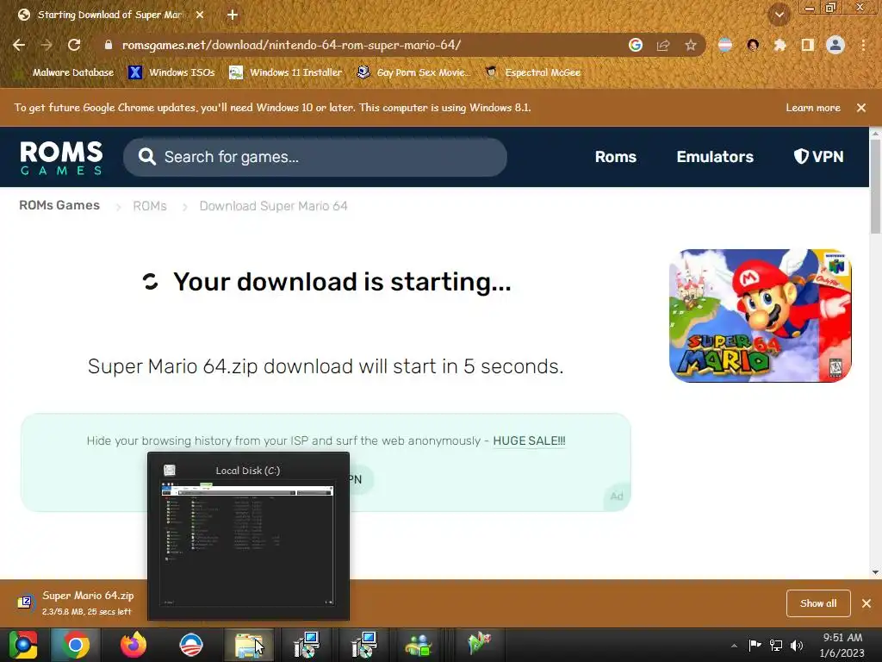Open the Emulators navigation menu item
Screen dimensions: 882x662
point(715,157)
